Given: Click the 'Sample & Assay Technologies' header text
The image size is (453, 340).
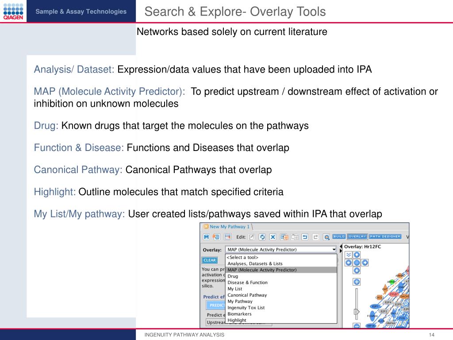Looking at the screenshot, I should pos(81,12).
